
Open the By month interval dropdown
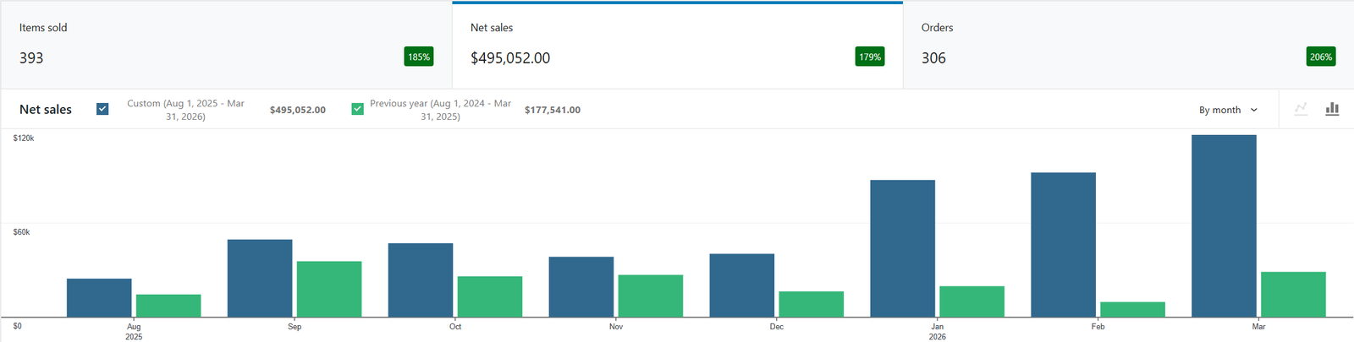click(1228, 110)
